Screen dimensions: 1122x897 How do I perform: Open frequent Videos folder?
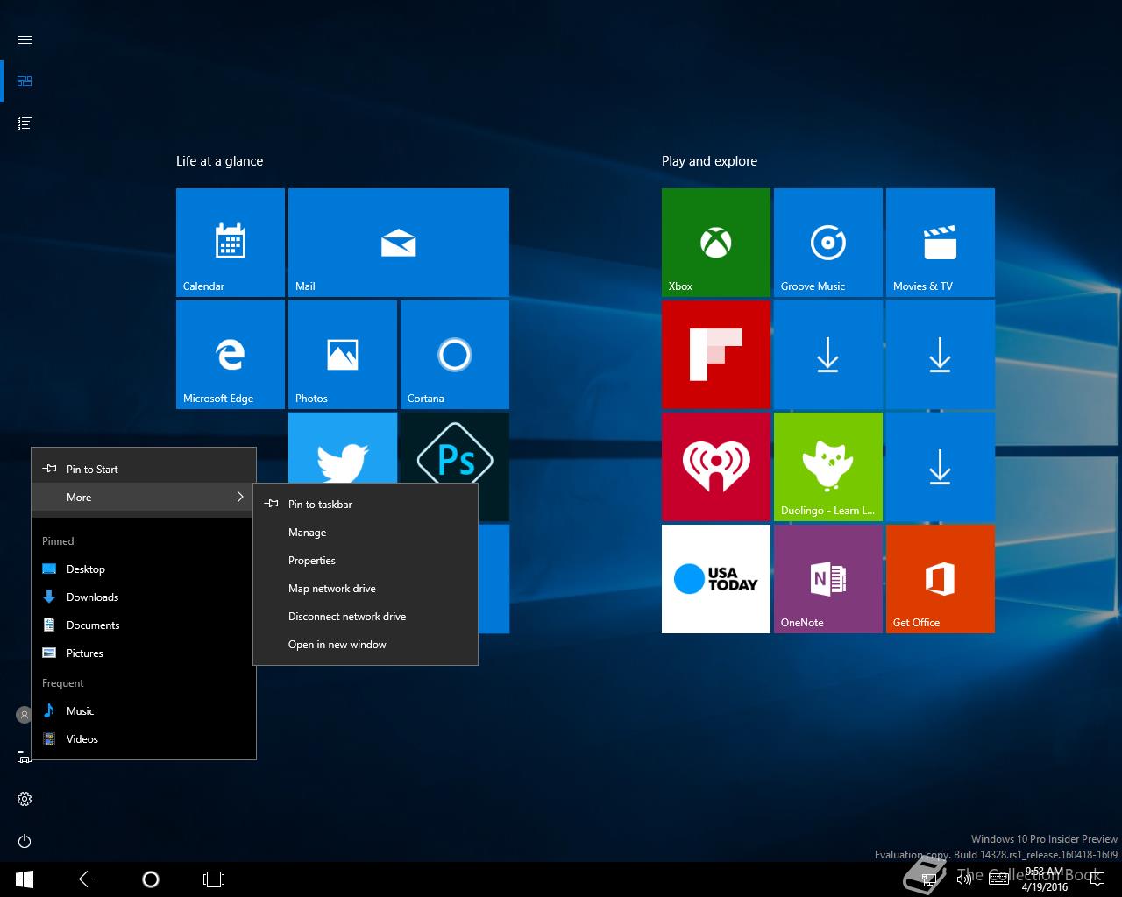coord(144,738)
